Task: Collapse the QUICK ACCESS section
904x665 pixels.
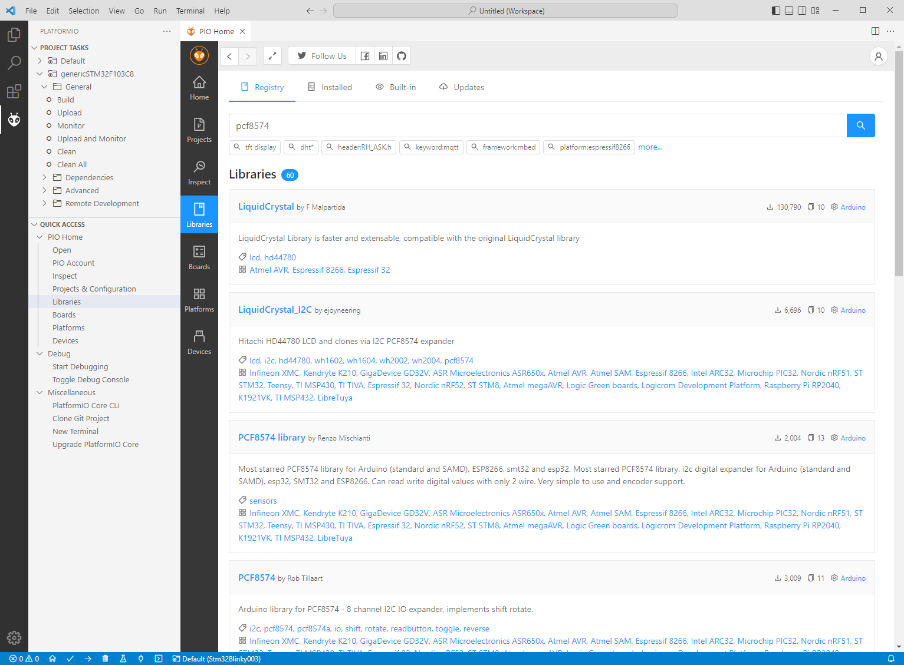Action: (x=33, y=224)
